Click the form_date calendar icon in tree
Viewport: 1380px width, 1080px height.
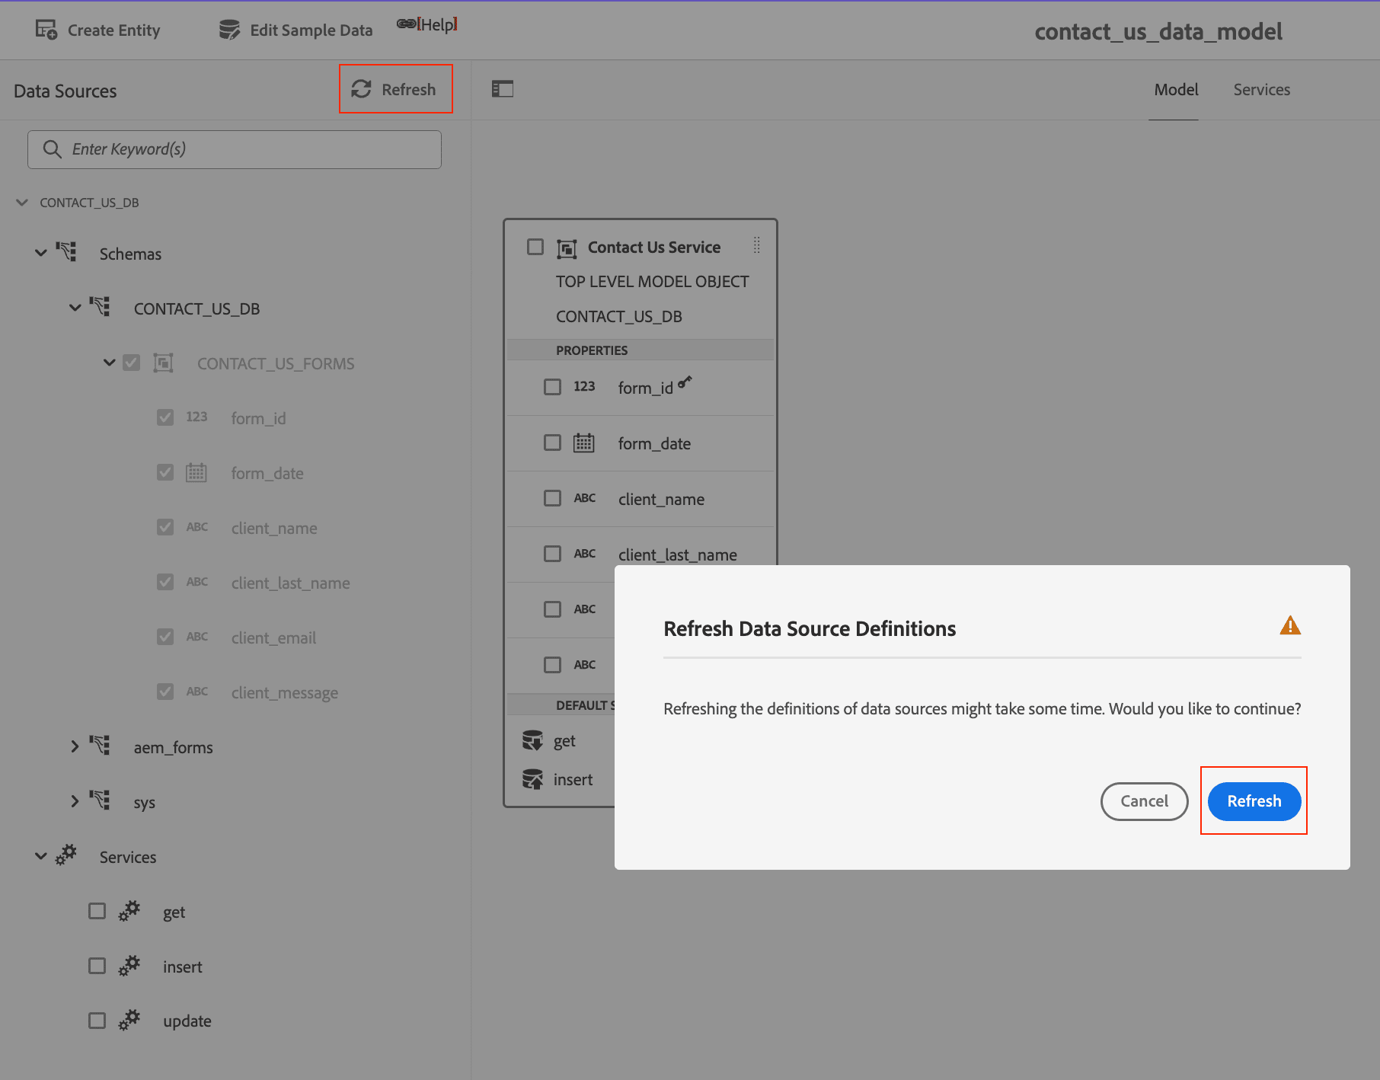tap(196, 472)
